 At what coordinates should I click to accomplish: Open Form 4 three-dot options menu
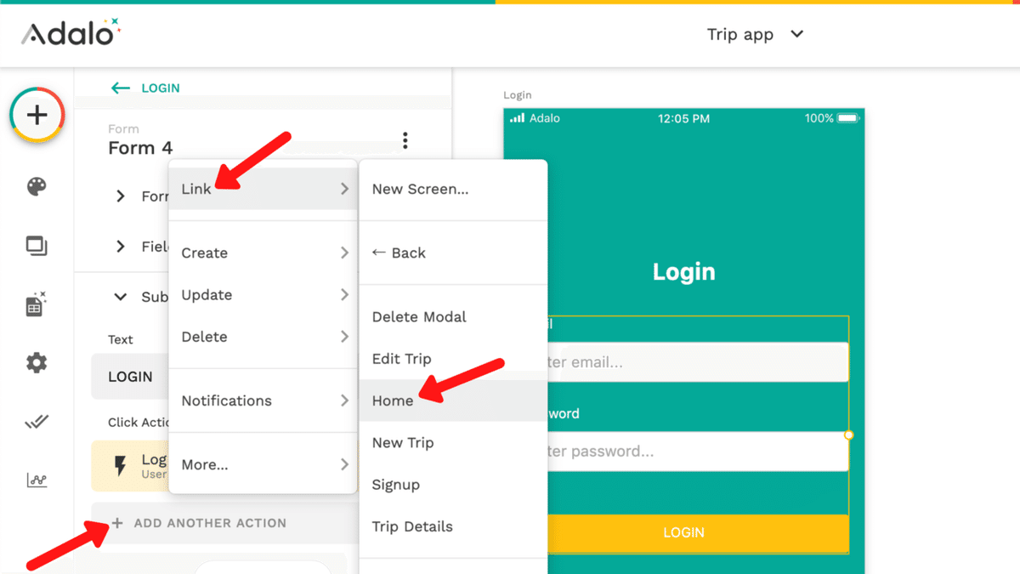[405, 140]
